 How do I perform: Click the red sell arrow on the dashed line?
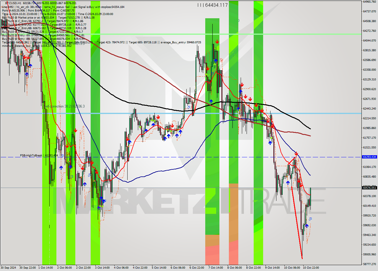[296, 154]
